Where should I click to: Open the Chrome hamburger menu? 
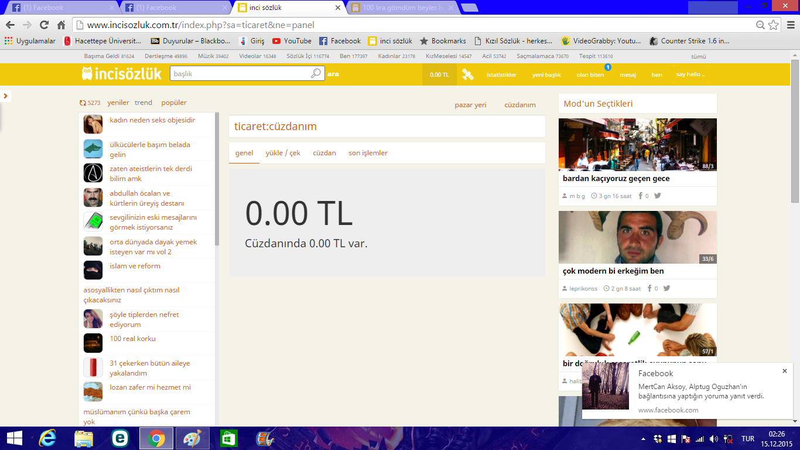coord(790,25)
